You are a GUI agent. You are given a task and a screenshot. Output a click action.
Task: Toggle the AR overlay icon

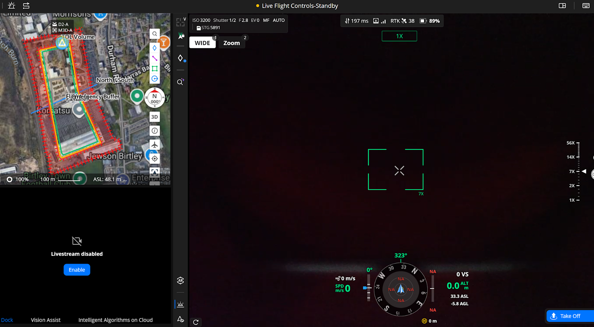180,280
